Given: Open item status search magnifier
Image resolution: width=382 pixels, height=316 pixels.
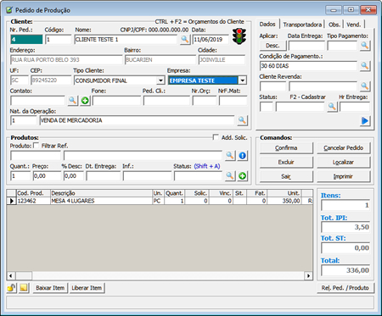Looking at the screenshot, I should point(230,175).
